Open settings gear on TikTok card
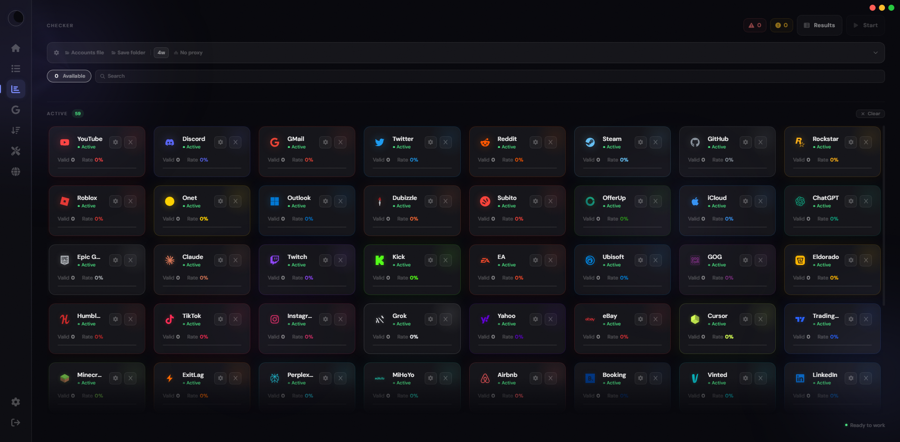 pyautogui.click(x=220, y=319)
